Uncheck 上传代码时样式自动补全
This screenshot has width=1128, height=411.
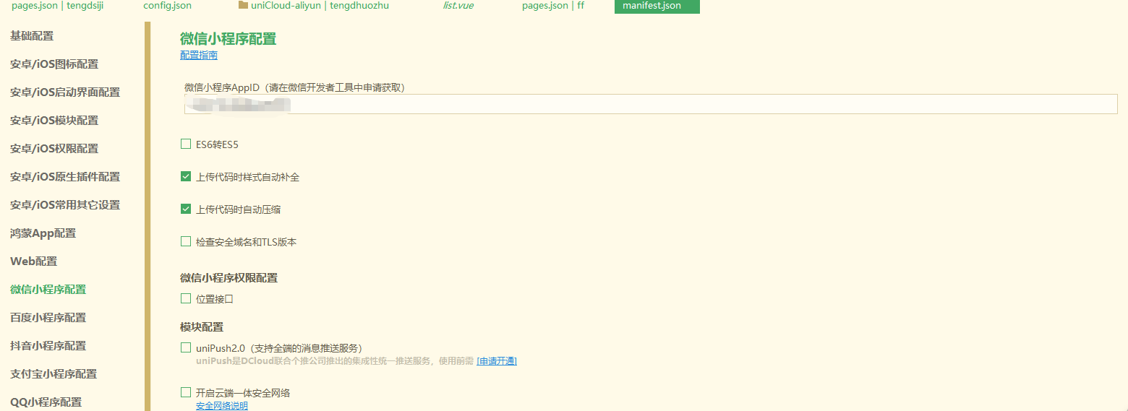coord(186,177)
